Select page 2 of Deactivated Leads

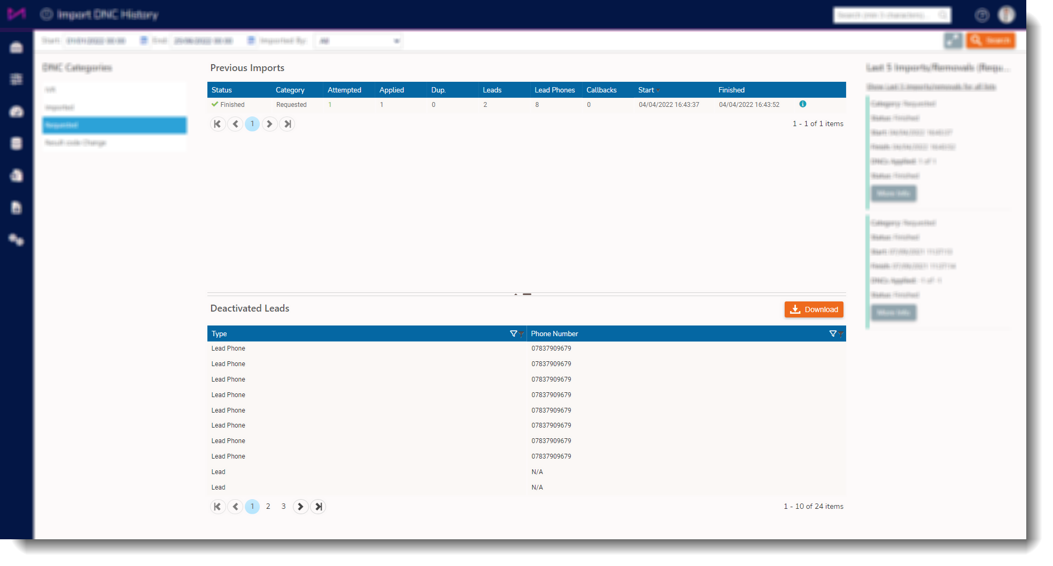point(268,507)
